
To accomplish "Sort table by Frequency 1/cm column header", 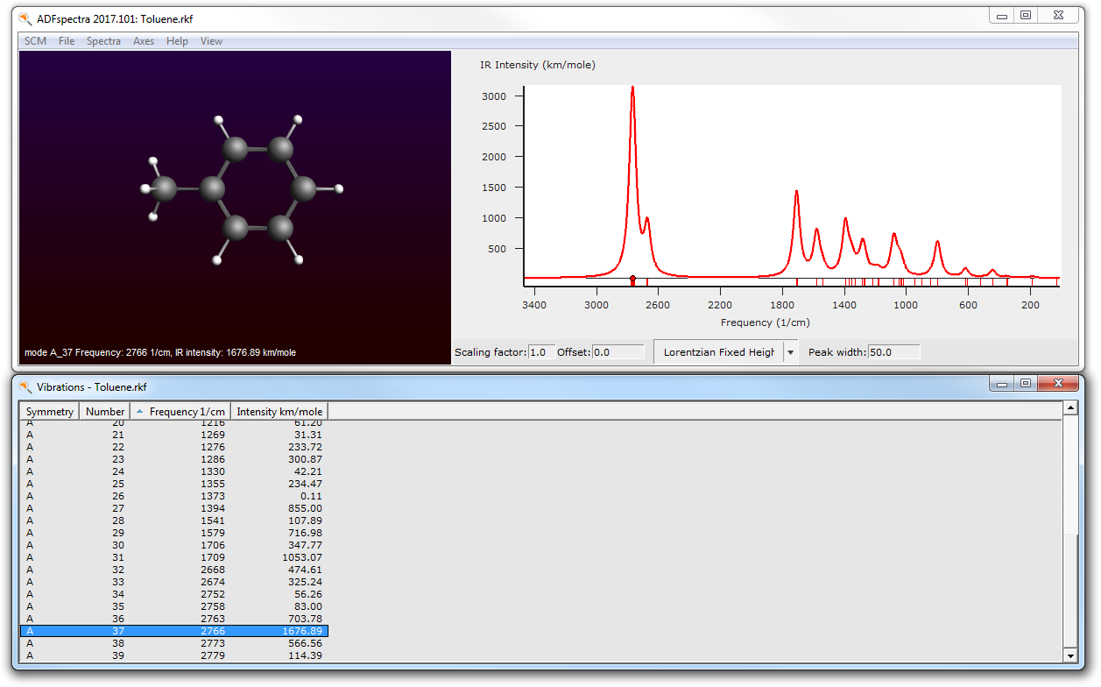I will [x=181, y=411].
